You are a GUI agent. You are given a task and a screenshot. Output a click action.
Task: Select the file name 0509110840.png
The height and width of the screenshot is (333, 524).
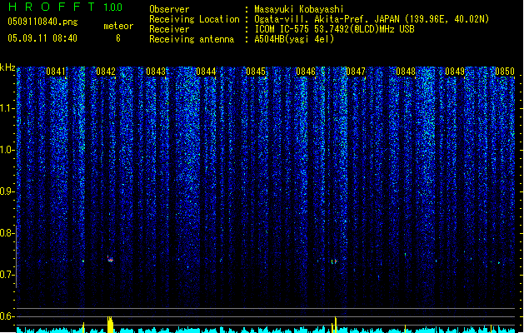pyautogui.click(x=42, y=22)
